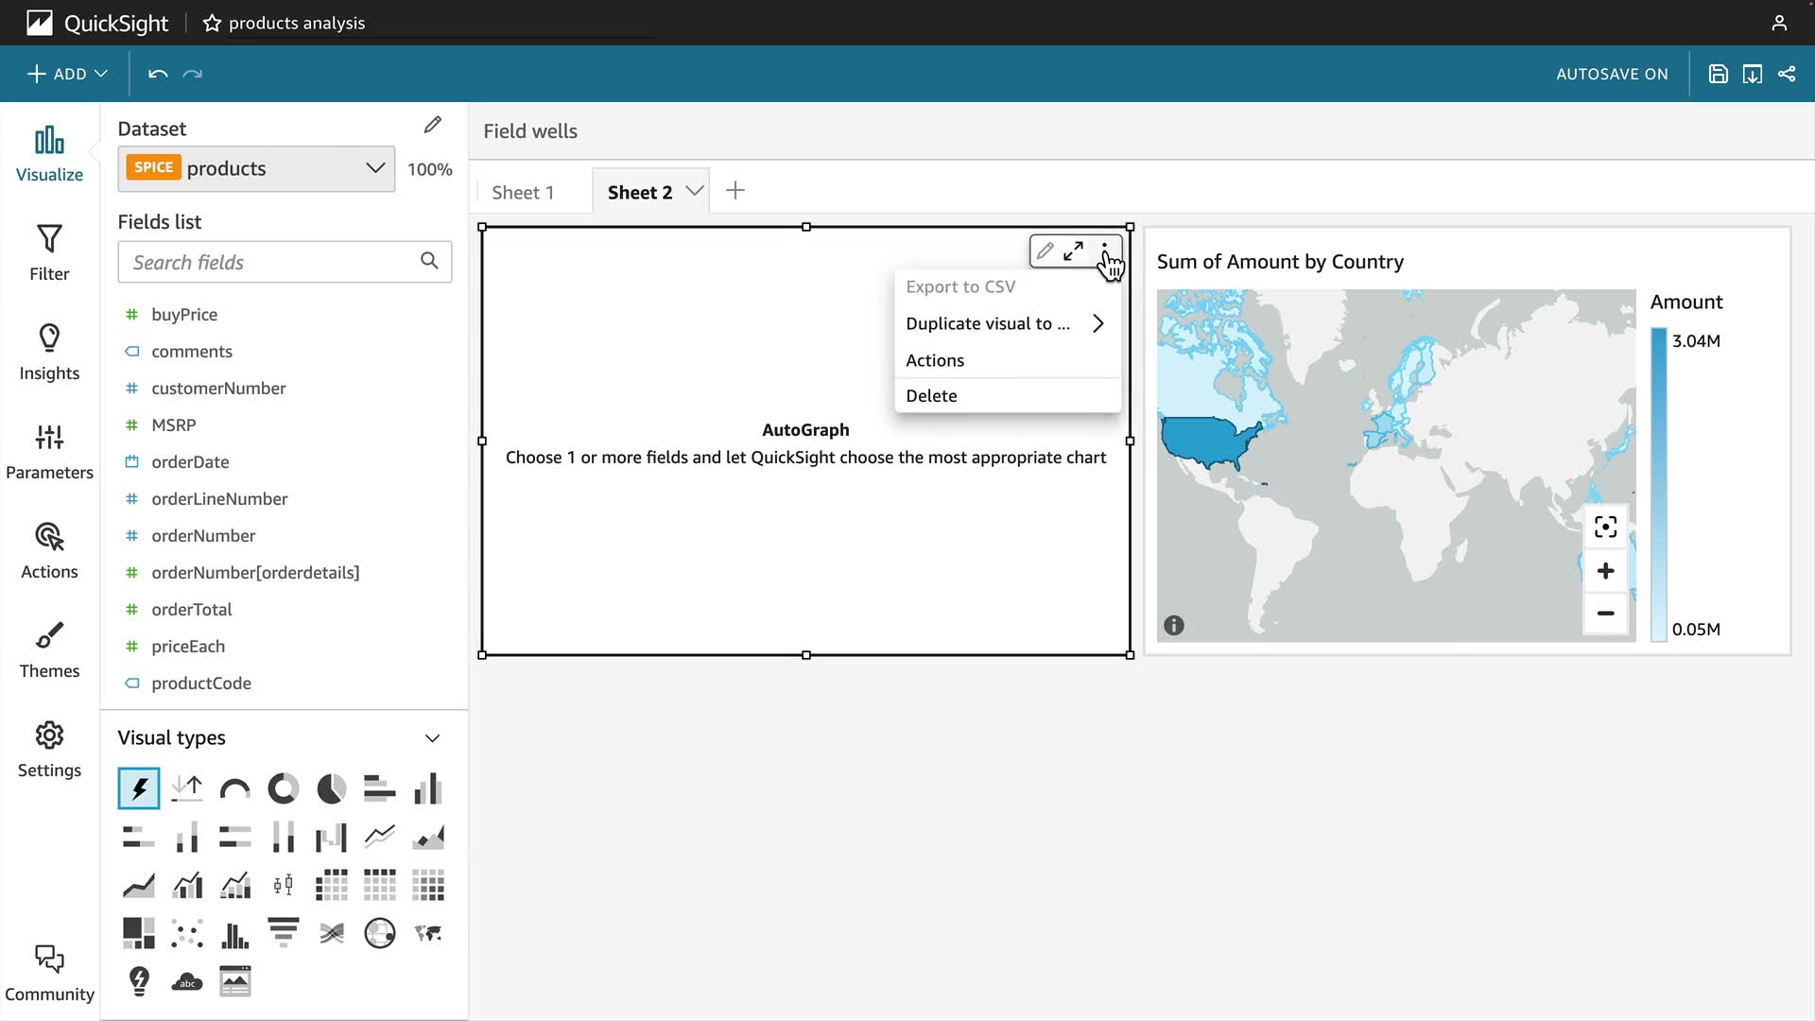Zoom in on the map visual
Viewport: 1815px width, 1021px height.
[x=1605, y=571]
